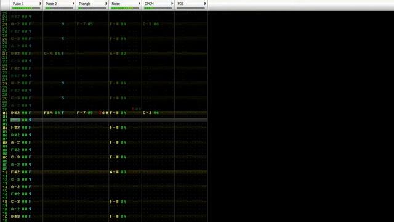Expand effect columns with FDS arrow
Viewport: 394px width, 222px height.
click(x=205, y=4)
